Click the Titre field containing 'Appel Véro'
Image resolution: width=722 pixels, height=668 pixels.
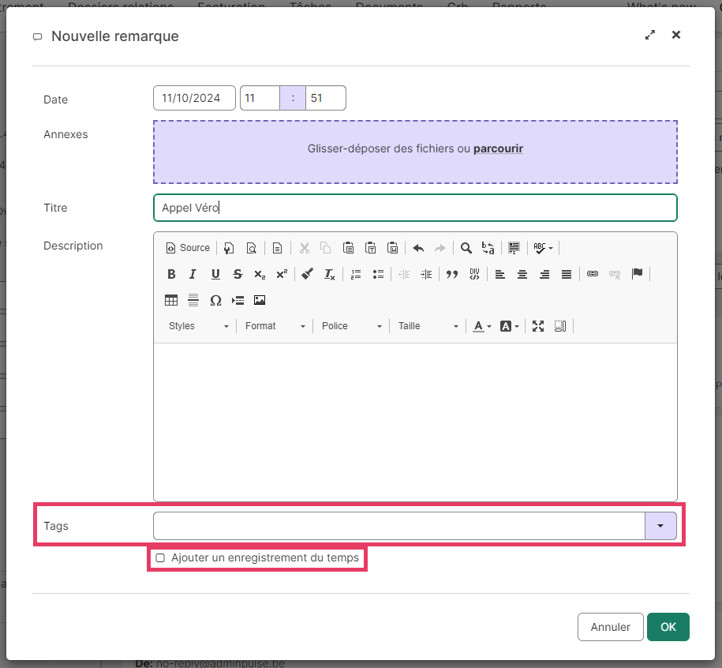click(x=415, y=208)
